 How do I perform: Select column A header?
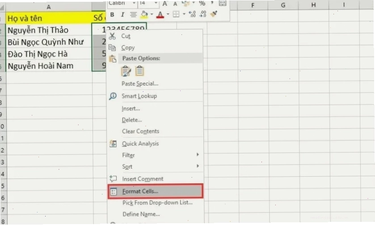(49, 7)
